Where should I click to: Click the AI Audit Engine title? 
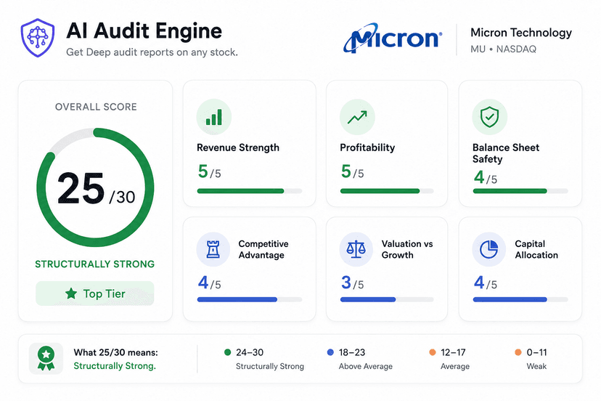(x=144, y=31)
